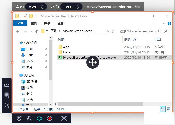Adjust height with its stepper arrows
Image resolution: width=175 pixels, height=125 pixels.
point(78,7)
